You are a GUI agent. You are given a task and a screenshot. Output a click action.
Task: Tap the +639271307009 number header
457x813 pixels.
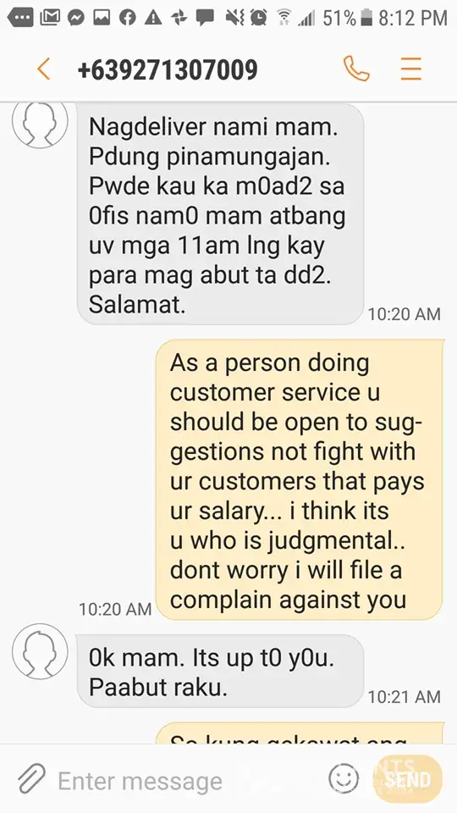(168, 69)
